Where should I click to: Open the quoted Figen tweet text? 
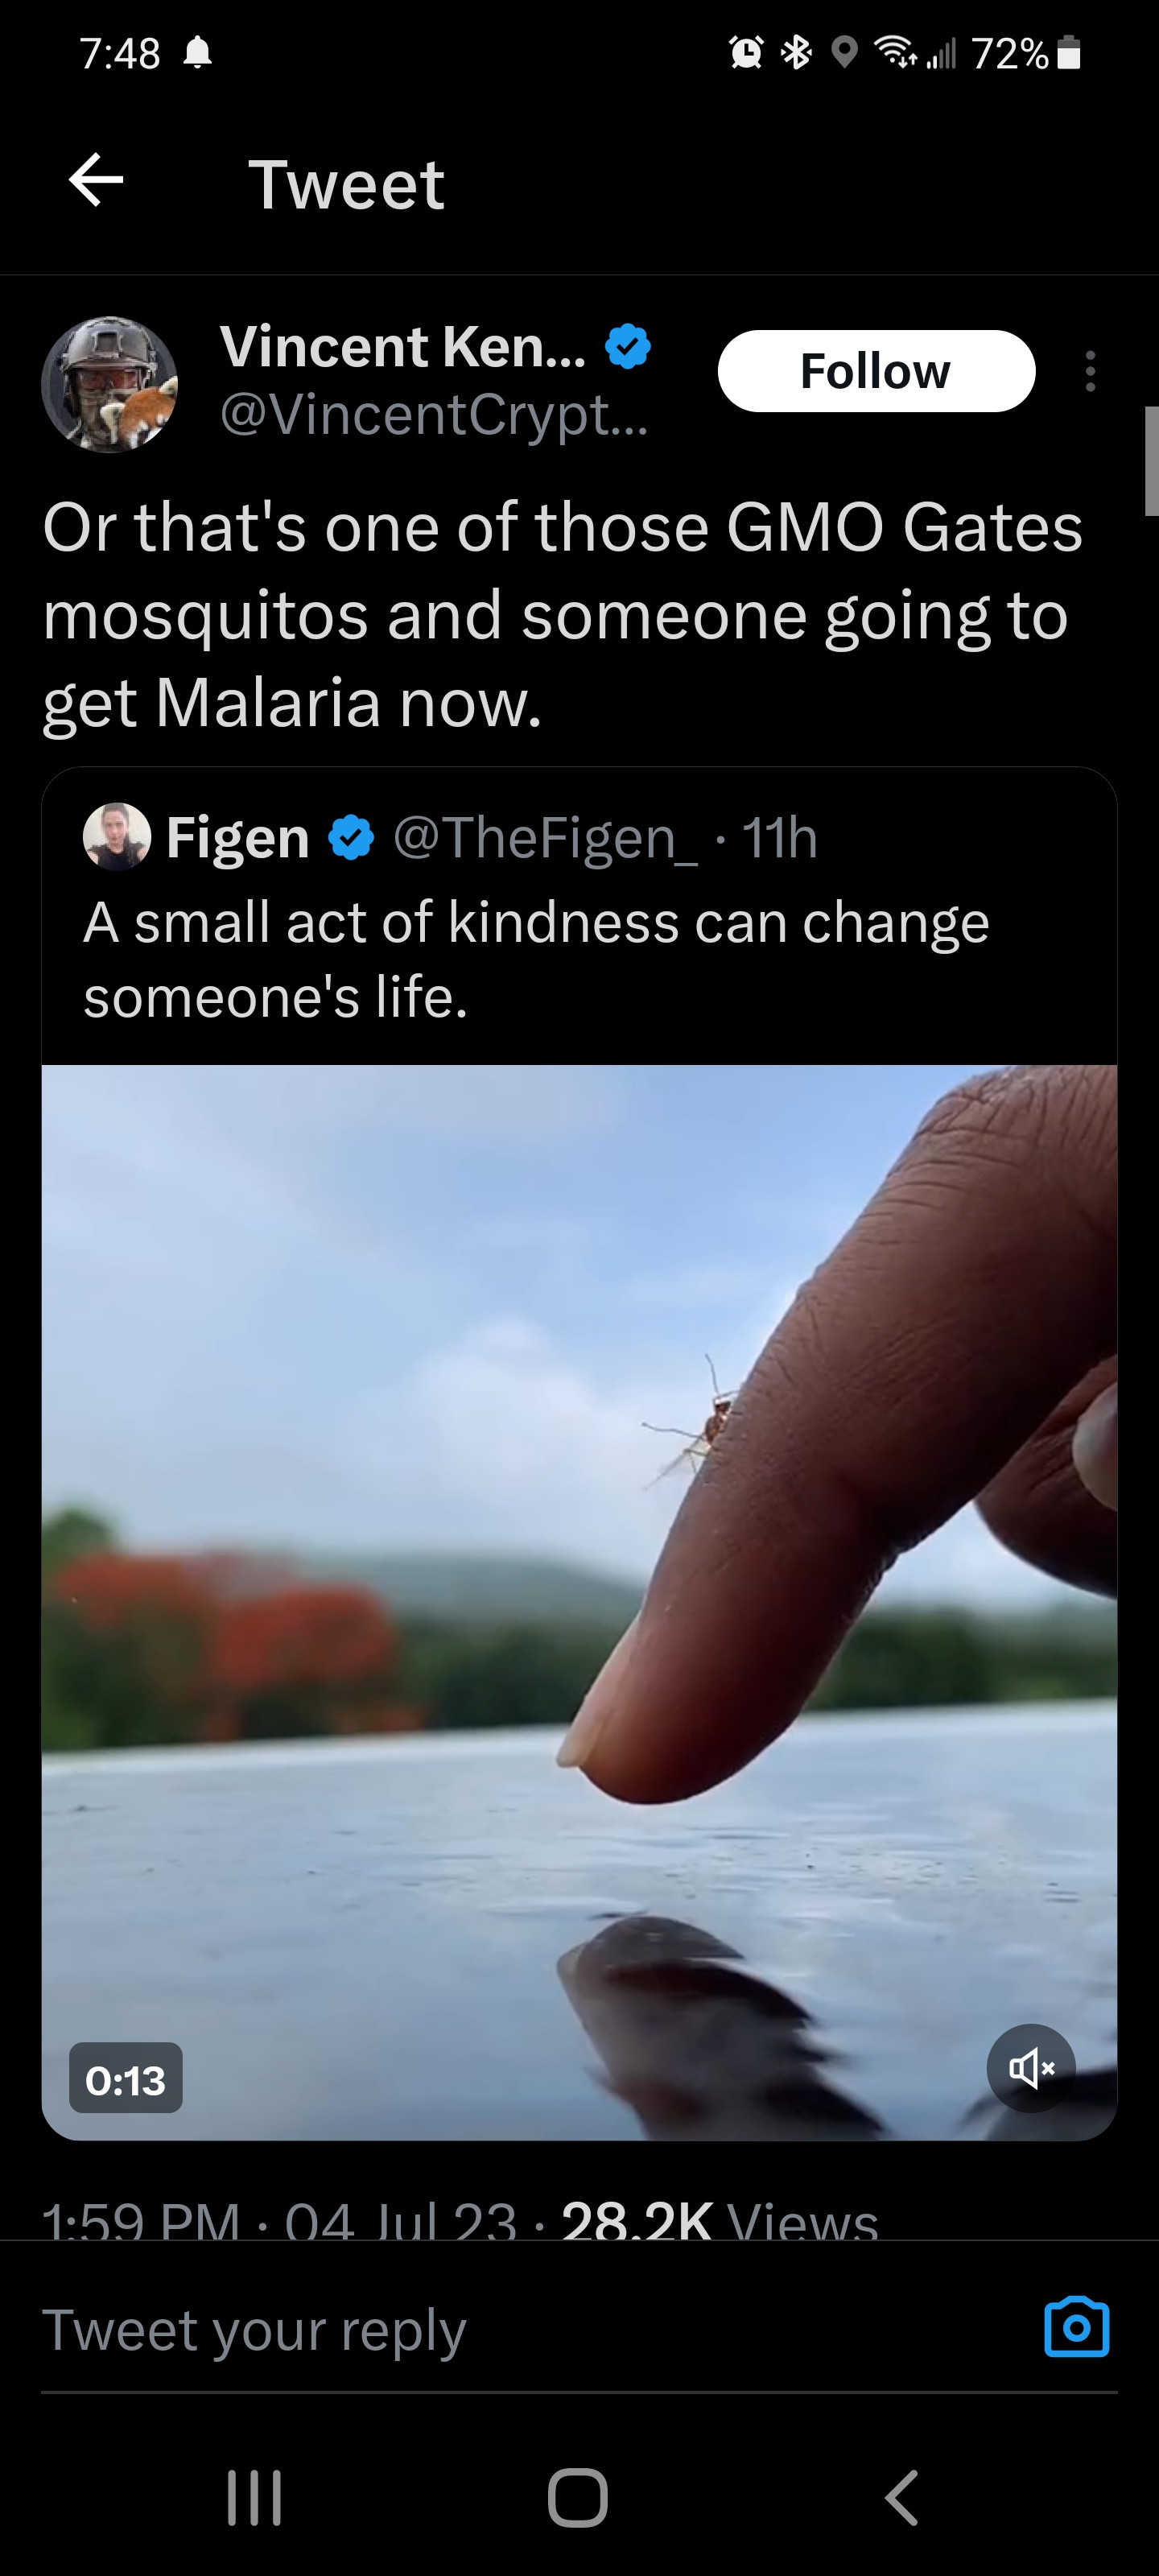[x=536, y=958]
